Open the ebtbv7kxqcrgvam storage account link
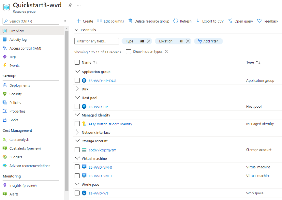The height and width of the screenshot is (200, 282). click(x=102, y=150)
